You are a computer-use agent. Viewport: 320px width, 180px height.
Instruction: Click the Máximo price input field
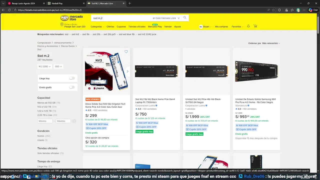(x=63, y=121)
